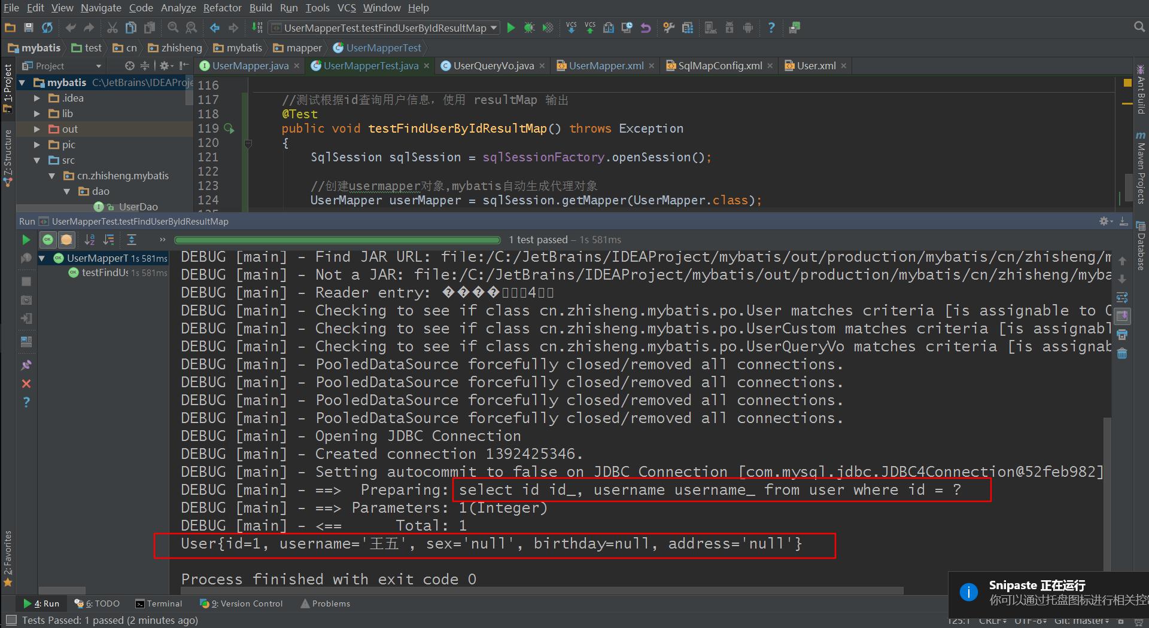Expand the out folder
1149x628 pixels.
coord(37,129)
